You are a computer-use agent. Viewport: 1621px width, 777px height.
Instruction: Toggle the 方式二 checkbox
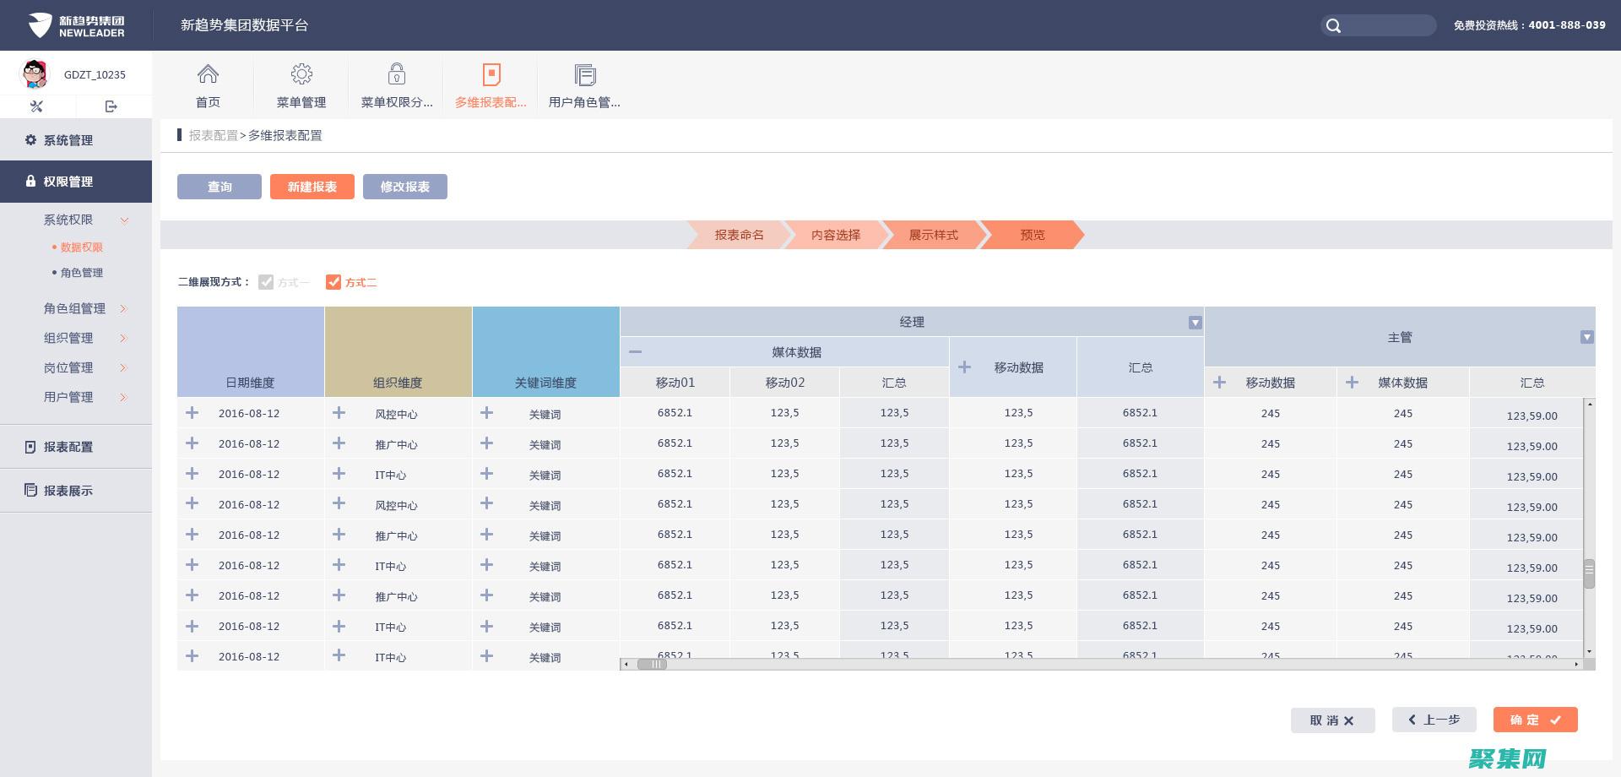pyautogui.click(x=333, y=282)
